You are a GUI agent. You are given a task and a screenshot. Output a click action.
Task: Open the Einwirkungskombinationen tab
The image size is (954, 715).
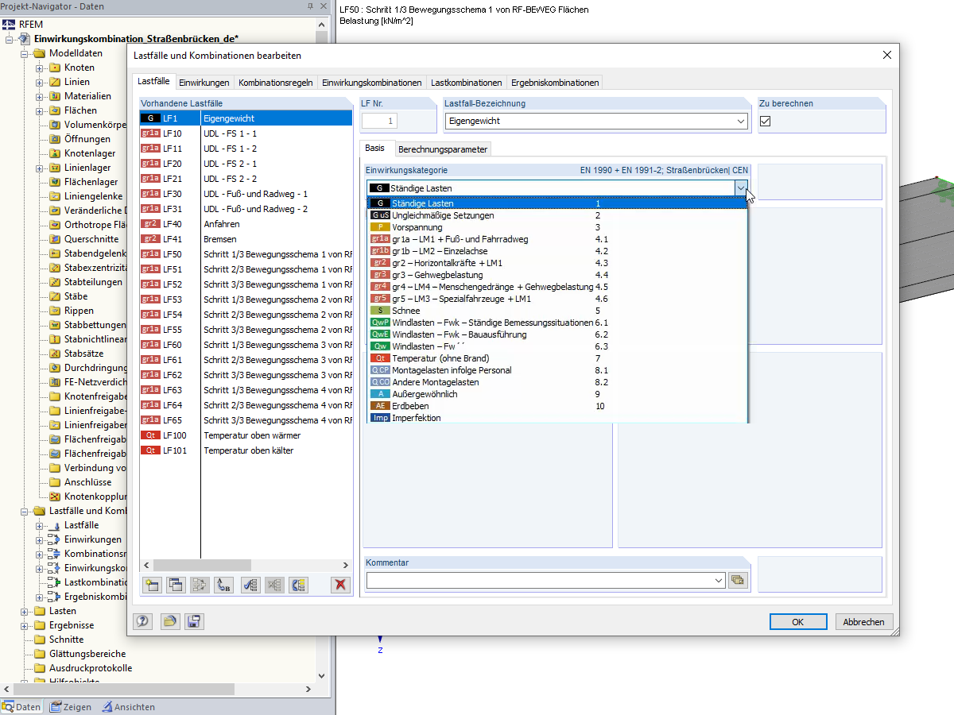372,83
